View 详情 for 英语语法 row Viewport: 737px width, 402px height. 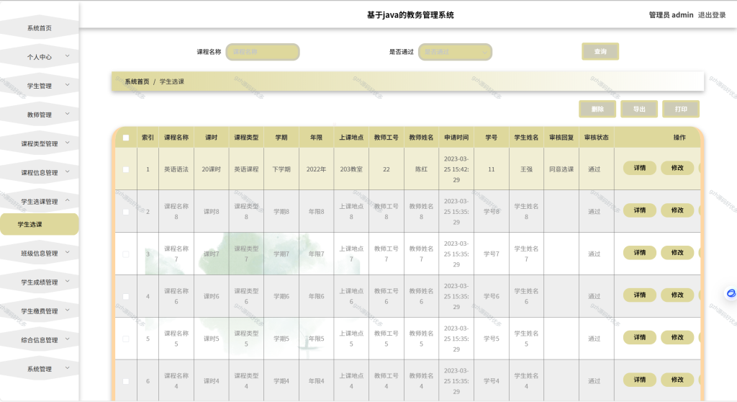click(x=640, y=168)
